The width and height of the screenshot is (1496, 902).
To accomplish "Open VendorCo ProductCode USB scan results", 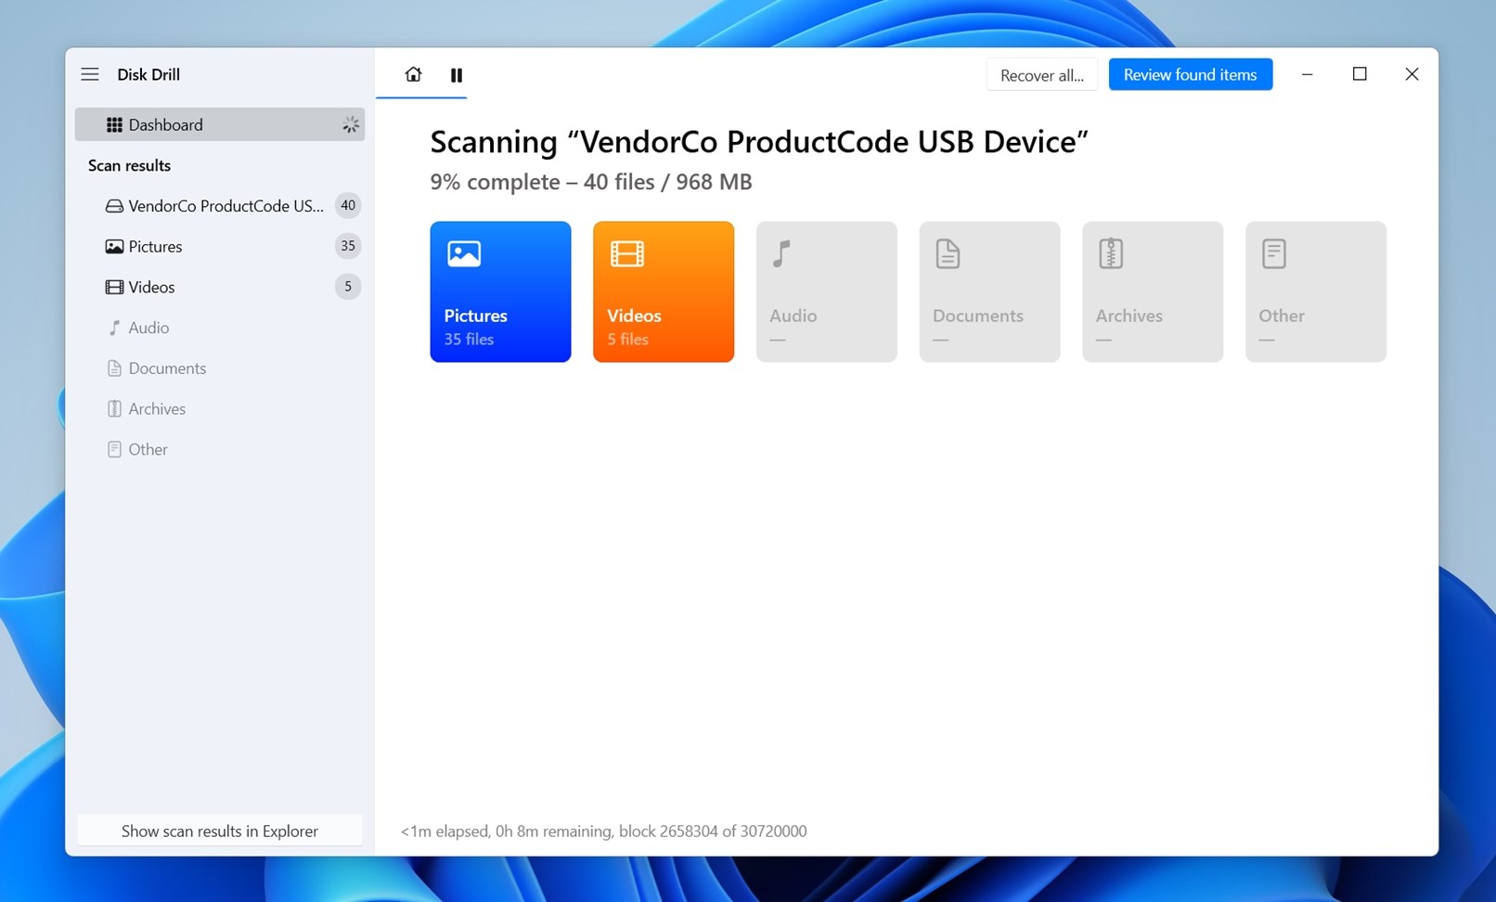I will pyautogui.click(x=220, y=206).
